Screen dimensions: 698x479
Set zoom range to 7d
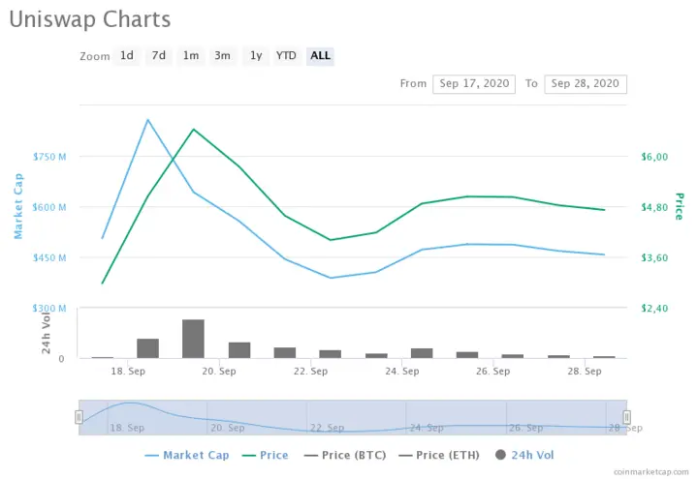coord(159,56)
